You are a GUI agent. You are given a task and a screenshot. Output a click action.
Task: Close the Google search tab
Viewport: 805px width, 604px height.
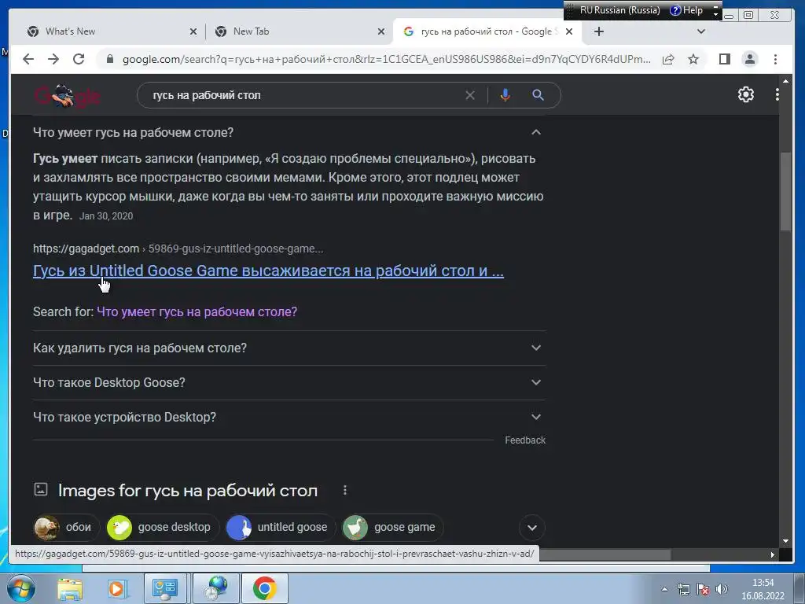(x=569, y=31)
